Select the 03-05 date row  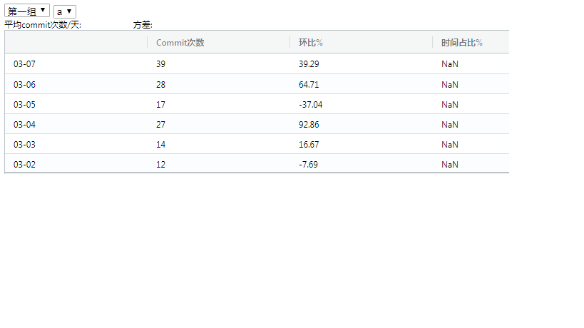257,104
